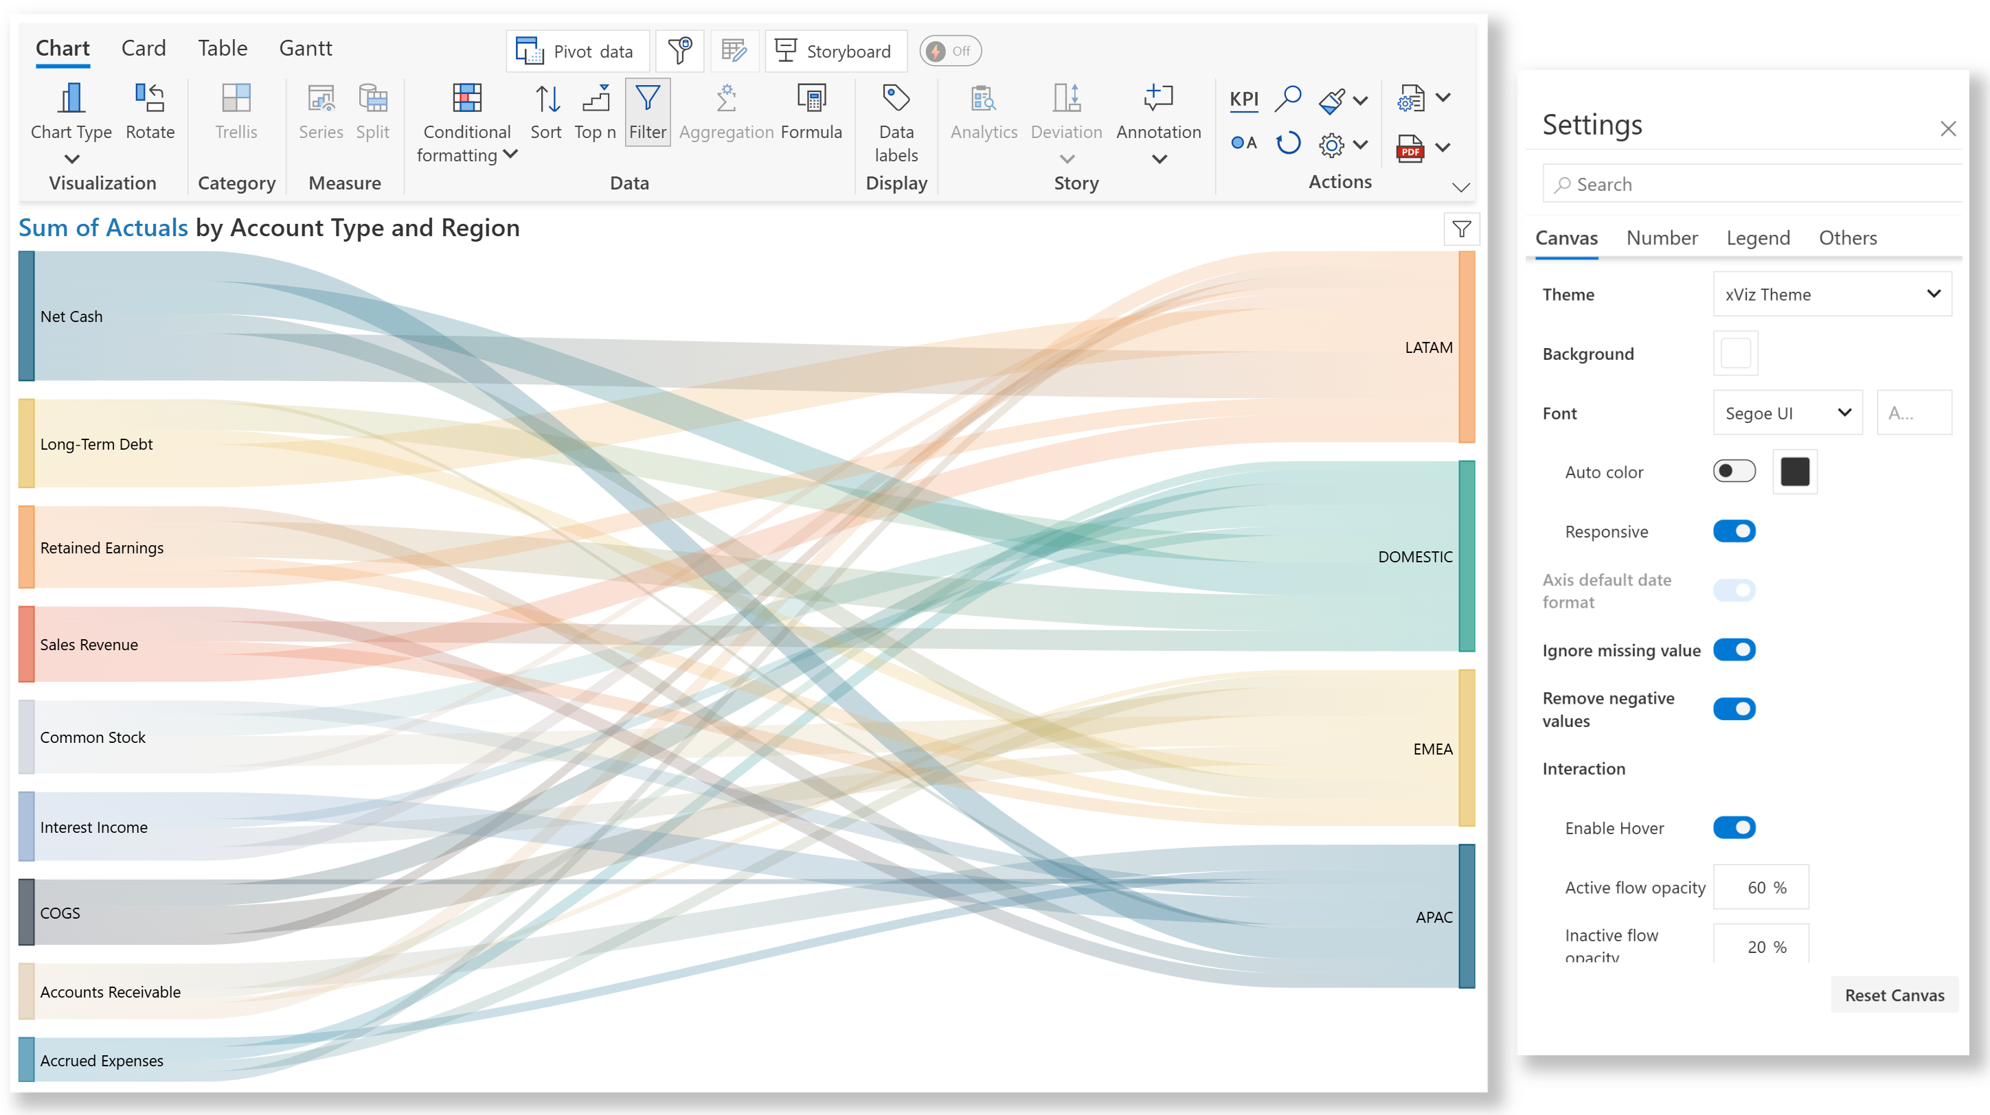Click the Data labels tag icon
The width and height of the screenshot is (1990, 1115).
pos(896,99)
